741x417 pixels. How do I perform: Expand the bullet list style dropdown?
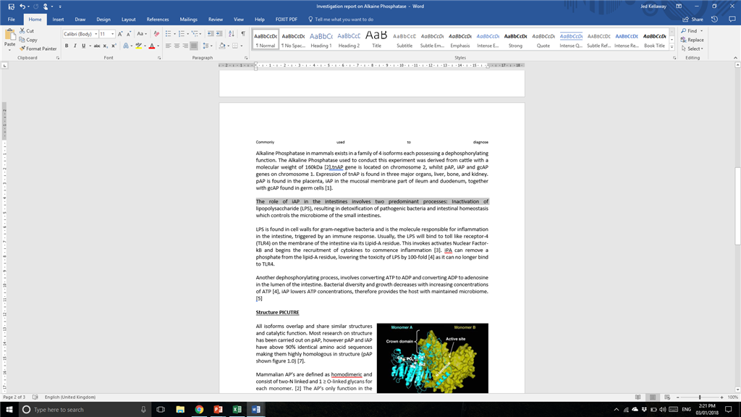174,34
